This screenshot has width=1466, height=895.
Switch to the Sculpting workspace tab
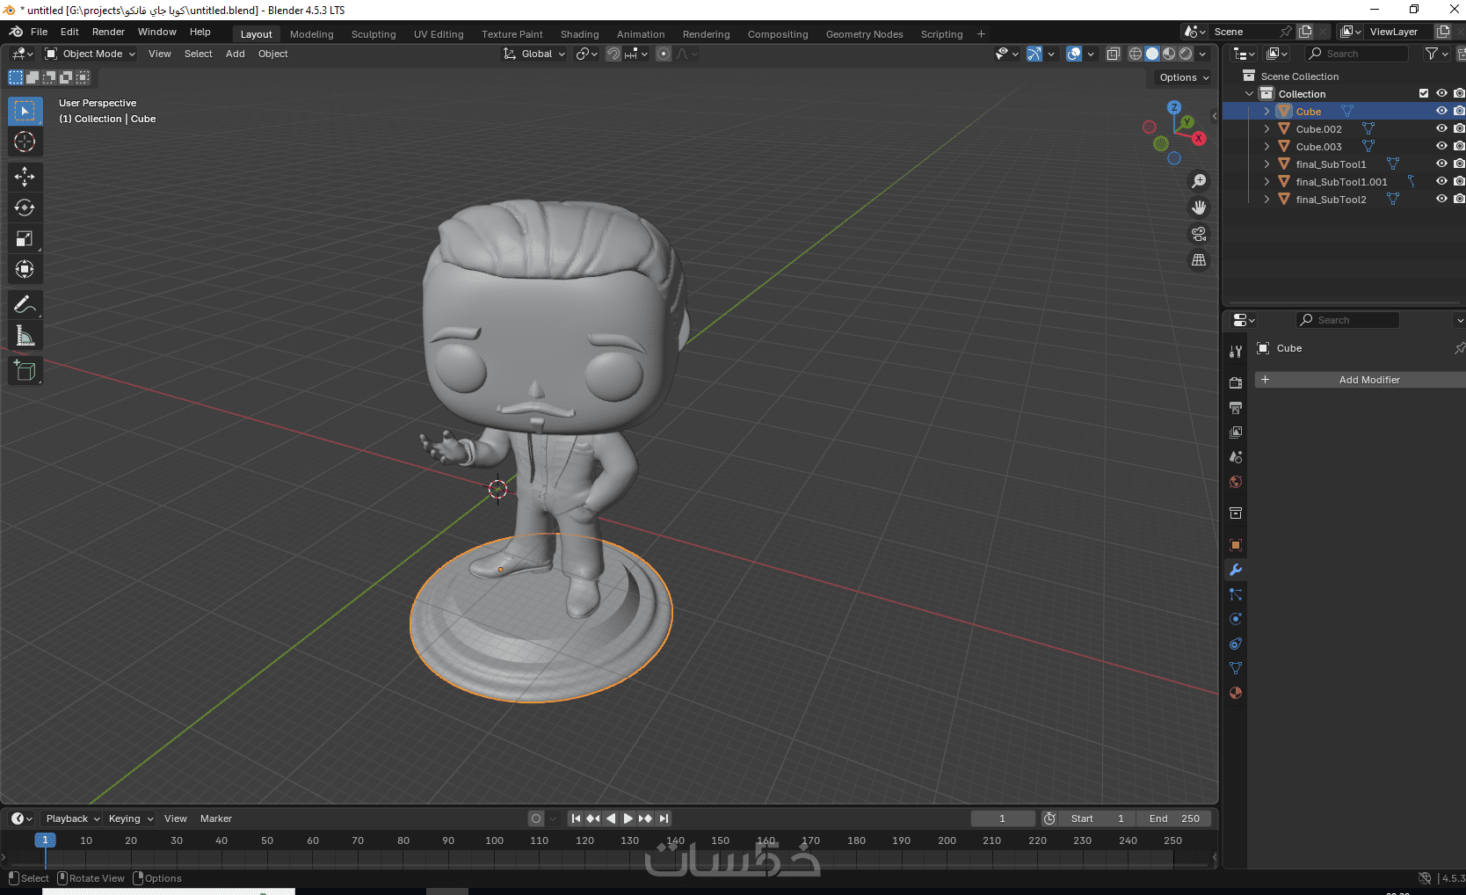pyautogui.click(x=374, y=34)
